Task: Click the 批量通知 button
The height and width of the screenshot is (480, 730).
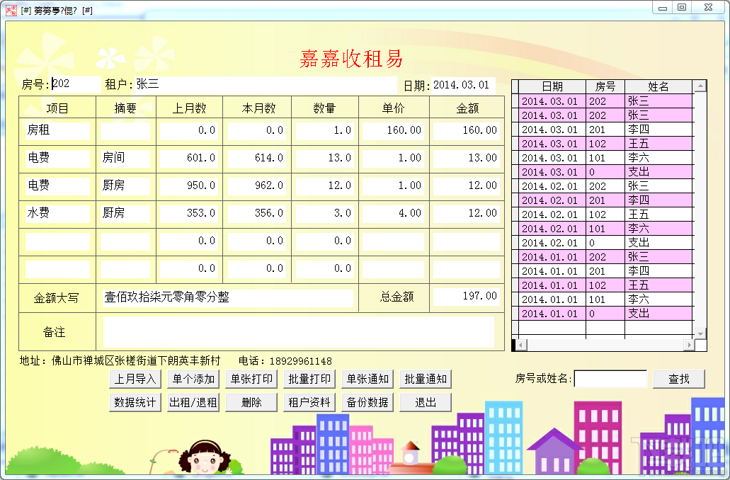Action: (x=426, y=379)
